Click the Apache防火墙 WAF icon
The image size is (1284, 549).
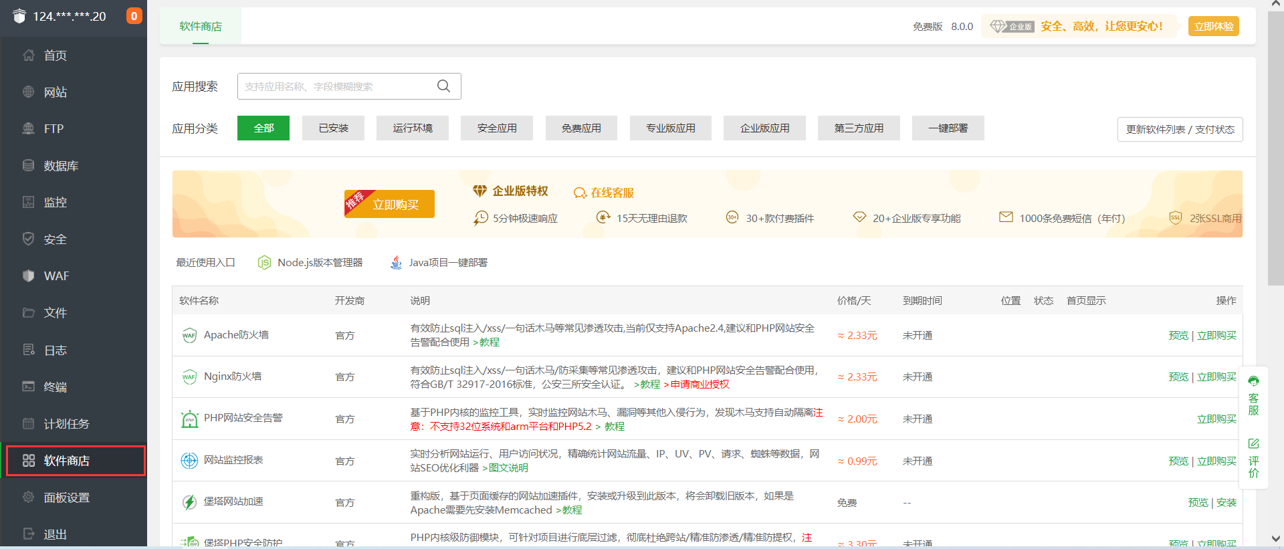(x=189, y=335)
